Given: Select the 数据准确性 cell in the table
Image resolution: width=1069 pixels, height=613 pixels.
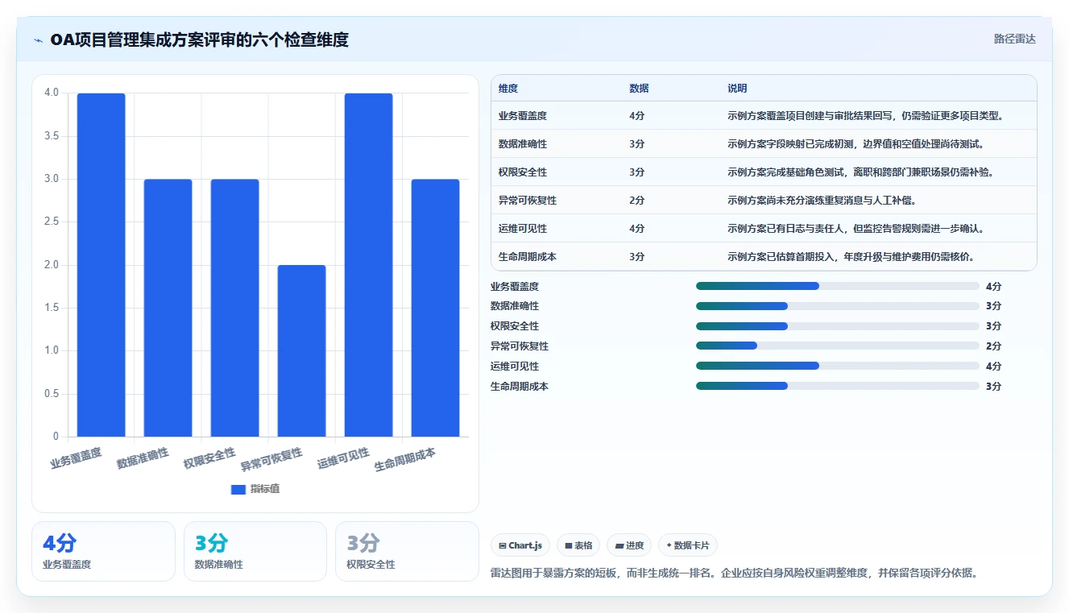Looking at the screenshot, I should tap(523, 144).
